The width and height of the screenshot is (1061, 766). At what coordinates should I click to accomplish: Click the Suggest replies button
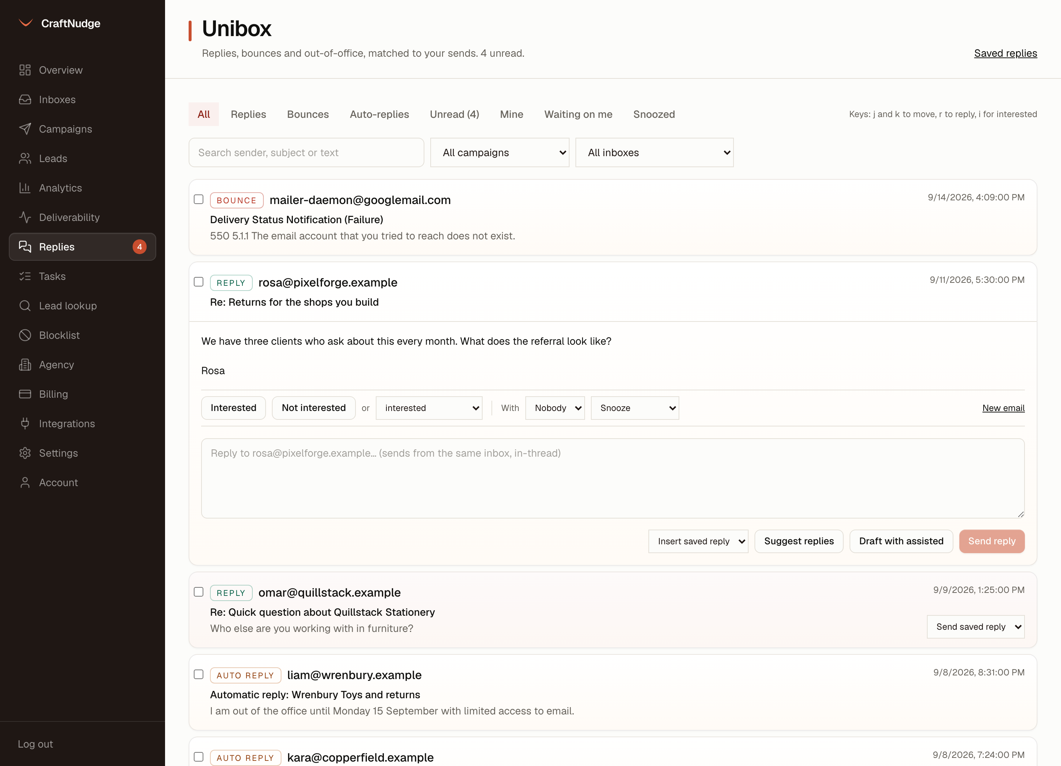pyautogui.click(x=799, y=541)
